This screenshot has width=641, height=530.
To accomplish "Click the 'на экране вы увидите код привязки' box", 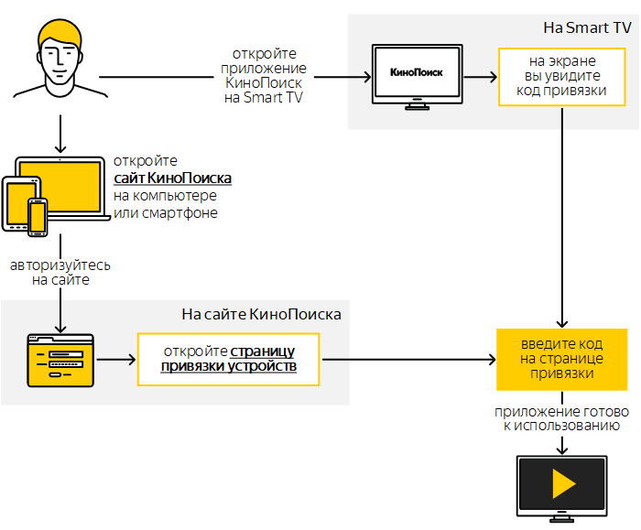I will (x=561, y=77).
